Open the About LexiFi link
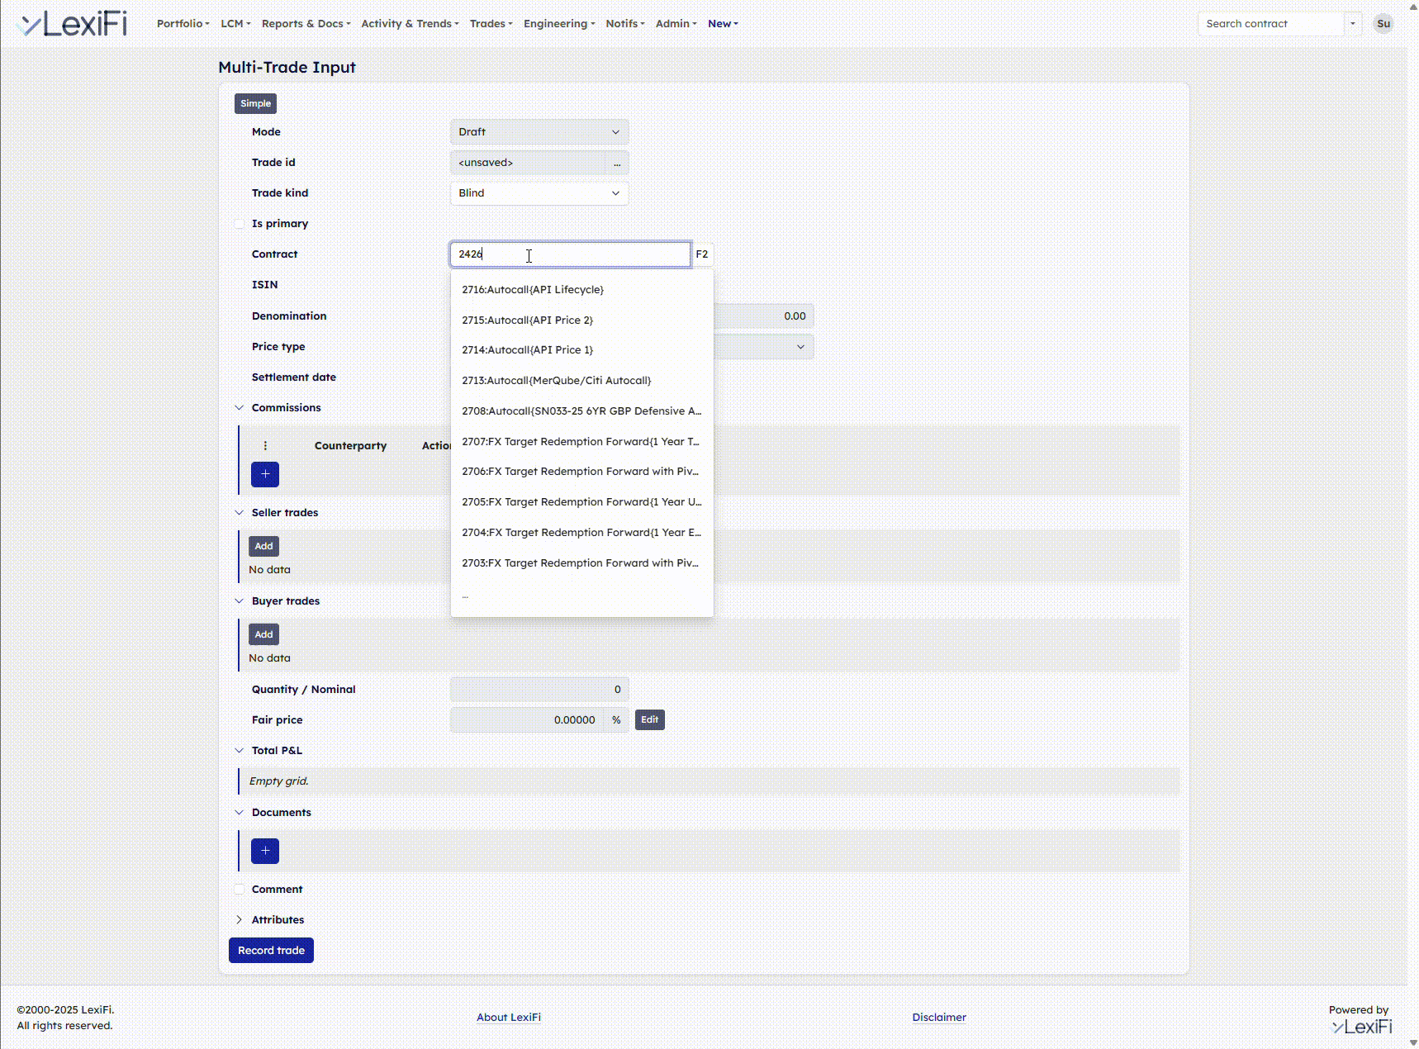This screenshot has height=1049, width=1419. click(509, 1018)
